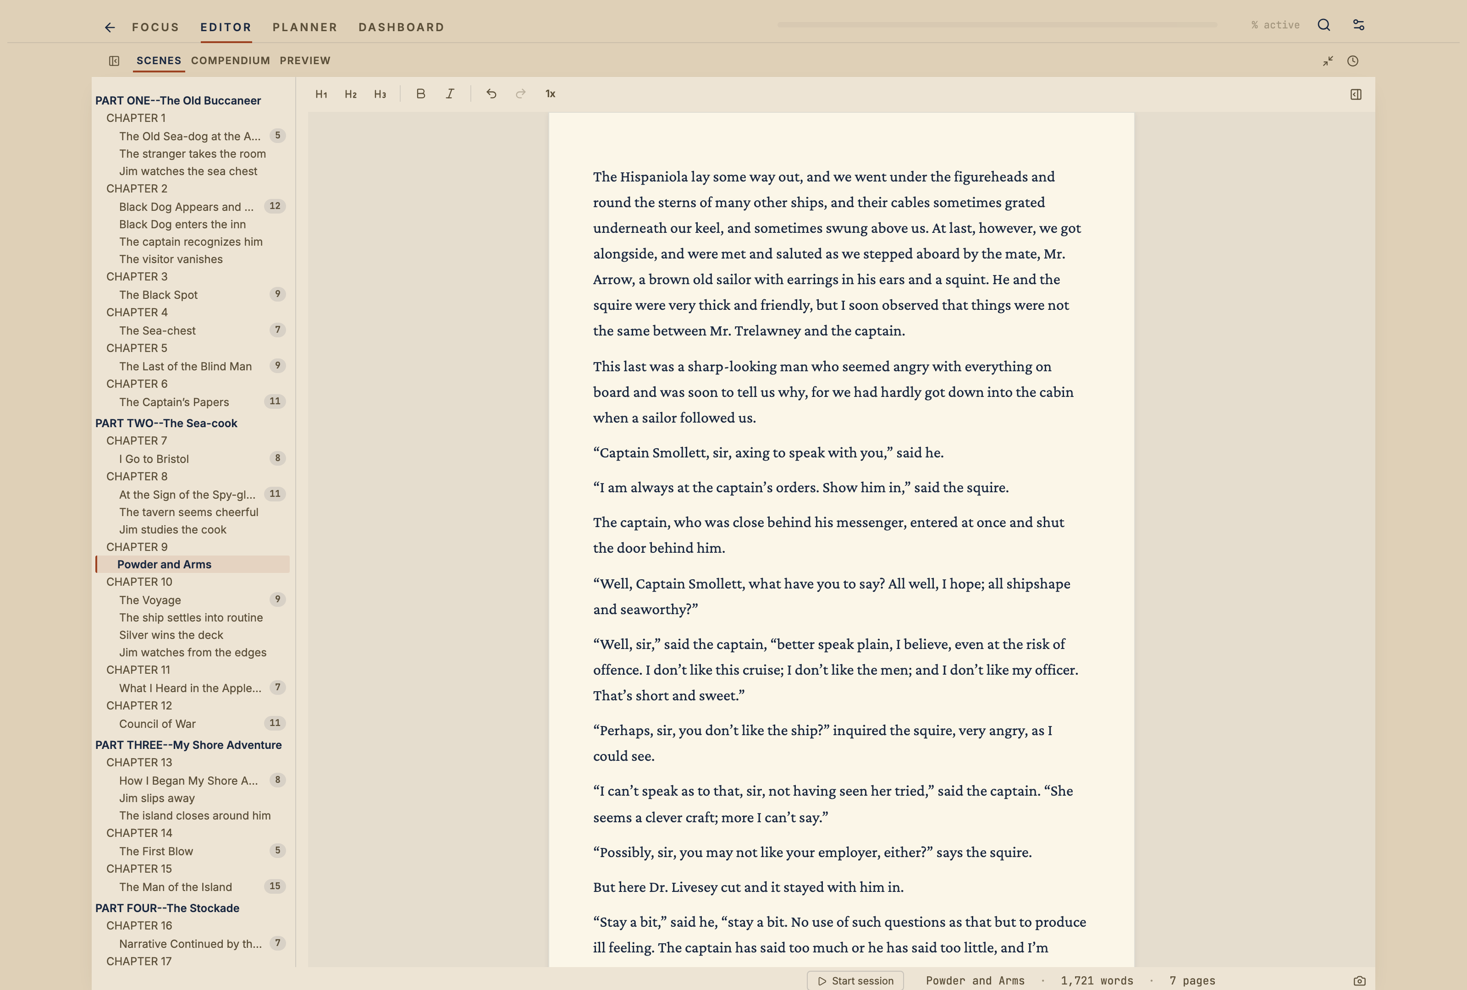1467x990 pixels.
Task: Undo the last edit
Action: (x=491, y=94)
